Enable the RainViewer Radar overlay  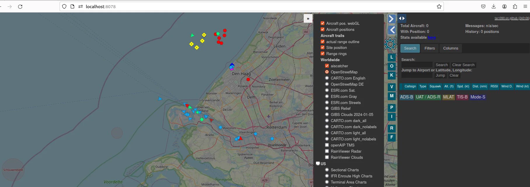coord(327,151)
